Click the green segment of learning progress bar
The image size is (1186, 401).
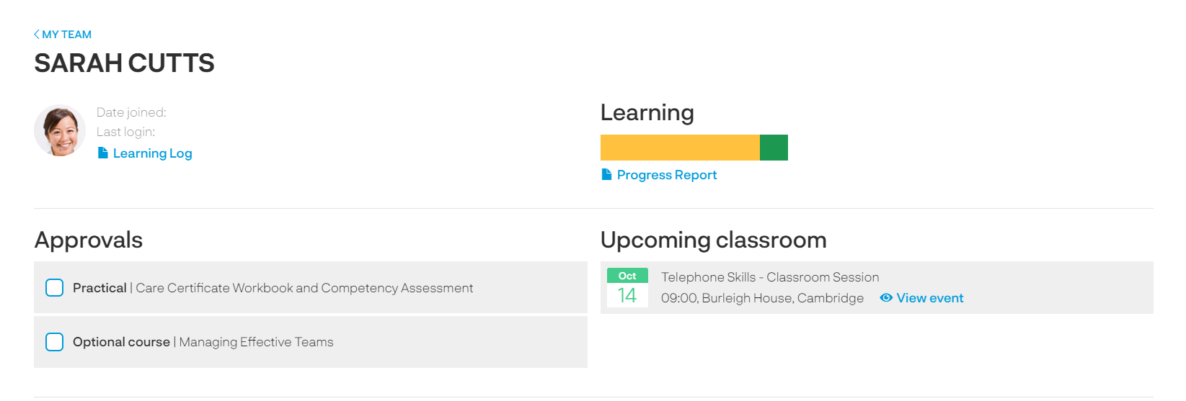(774, 148)
